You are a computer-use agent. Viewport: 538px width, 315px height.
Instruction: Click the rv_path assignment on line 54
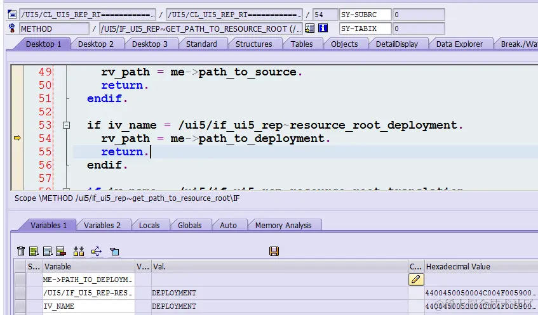(x=215, y=139)
